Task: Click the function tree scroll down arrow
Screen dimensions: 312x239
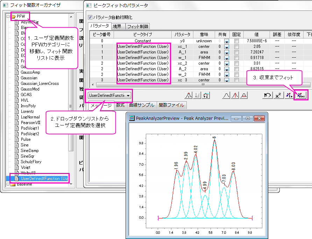Action: [x=71, y=184]
